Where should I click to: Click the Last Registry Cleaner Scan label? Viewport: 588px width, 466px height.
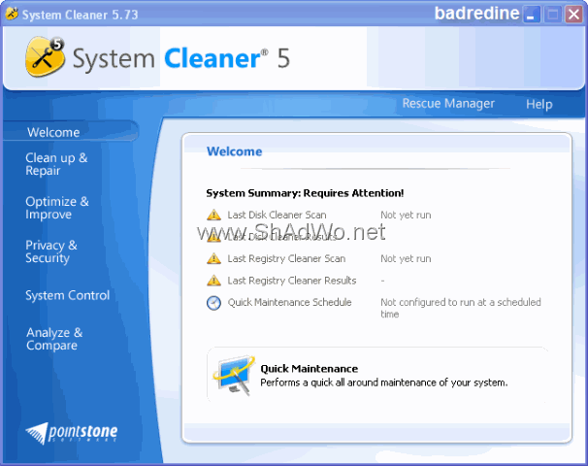pyautogui.click(x=286, y=258)
